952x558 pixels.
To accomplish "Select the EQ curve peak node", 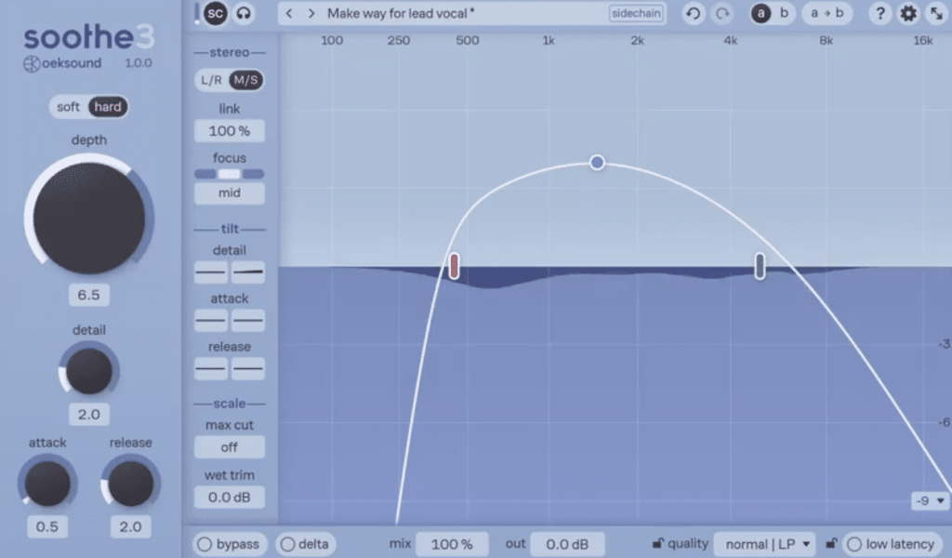I will (x=597, y=162).
